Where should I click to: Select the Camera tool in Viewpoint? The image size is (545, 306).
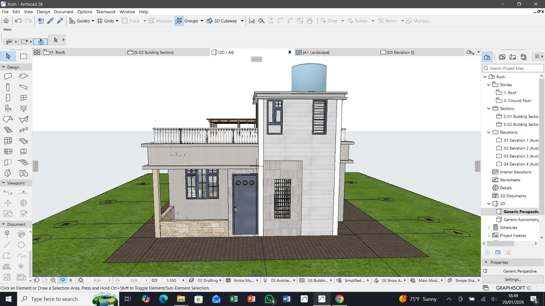[x=23, y=214]
